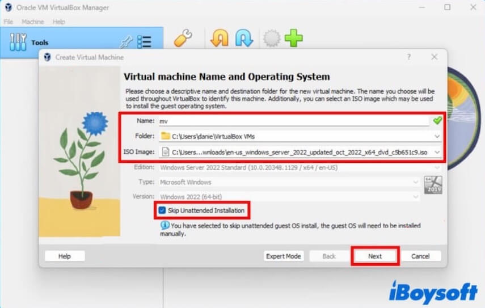Click the Windows Server 2022 Standard edition text
Image resolution: width=485 pixels, height=308 pixels.
[249, 167]
